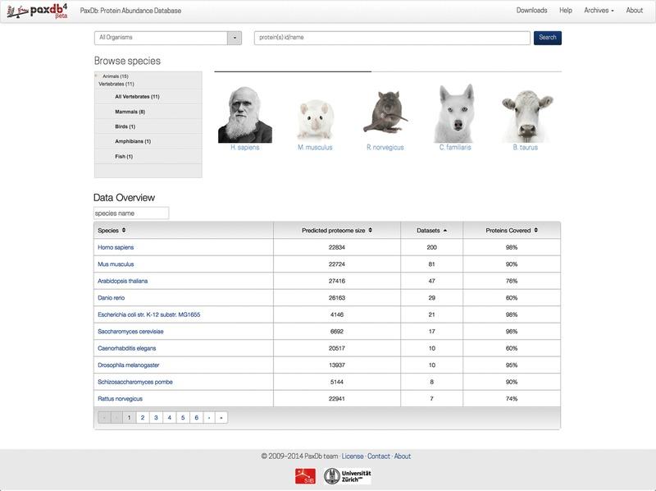Focus the species name filter field
Image resolution: width=656 pixels, height=491 pixels.
point(131,213)
